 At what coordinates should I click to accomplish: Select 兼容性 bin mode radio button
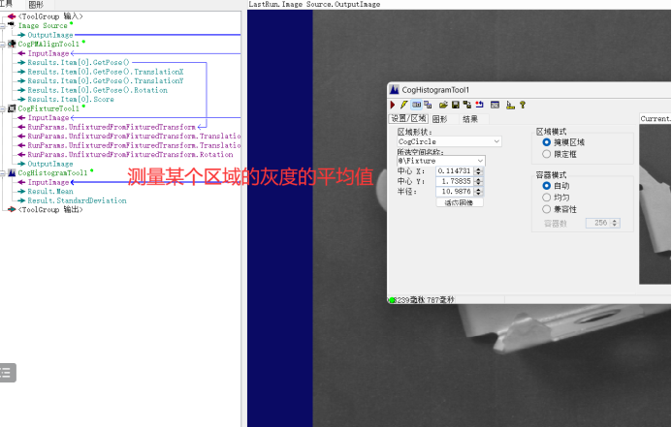pos(547,209)
